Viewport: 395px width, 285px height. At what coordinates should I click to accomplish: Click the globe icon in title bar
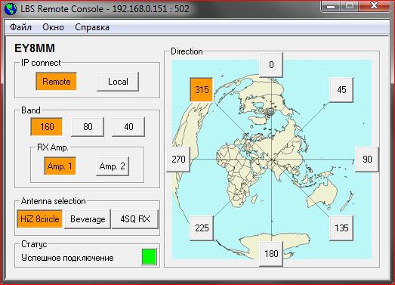pyautogui.click(x=11, y=9)
